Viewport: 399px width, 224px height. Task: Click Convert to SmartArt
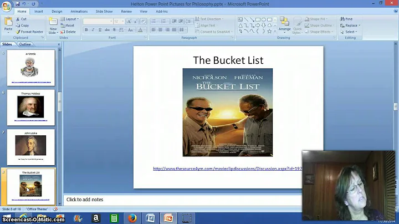coord(213,32)
